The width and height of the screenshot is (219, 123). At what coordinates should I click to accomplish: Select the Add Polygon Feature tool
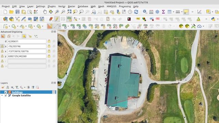pos(69,19)
